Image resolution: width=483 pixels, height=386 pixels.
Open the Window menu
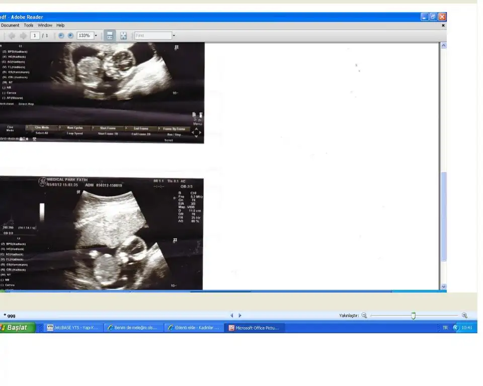point(45,25)
